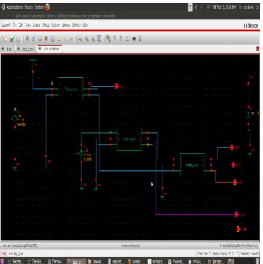Select the lower-right instance block in schematic
Image resolution: width=263 pixels, height=264 pixels.
point(192,165)
